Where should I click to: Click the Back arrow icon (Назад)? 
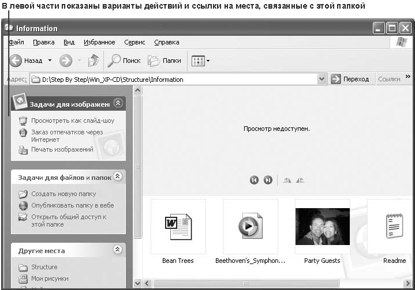point(16,61)
